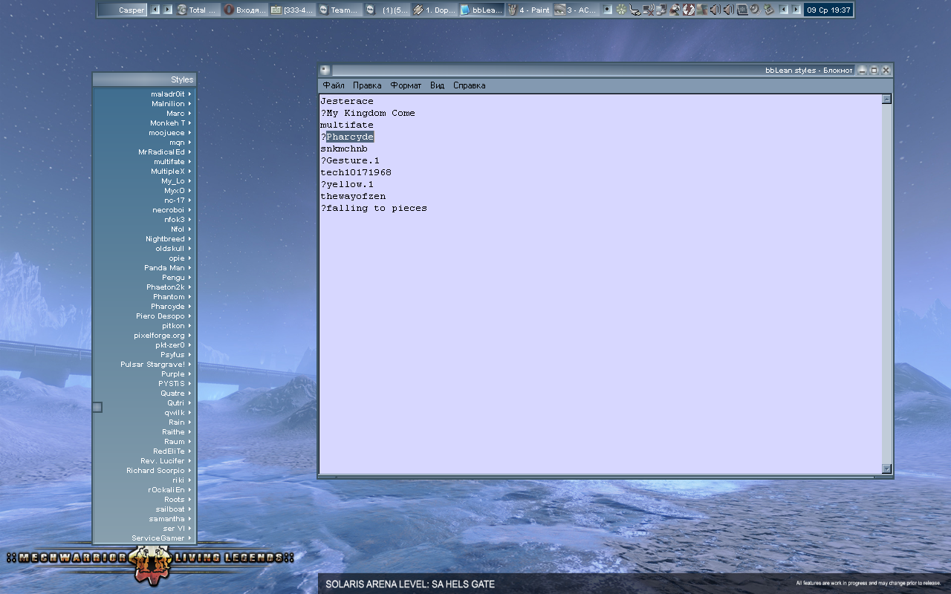Switch to the '3 - AC...' taskbar button

pos(576,10)
